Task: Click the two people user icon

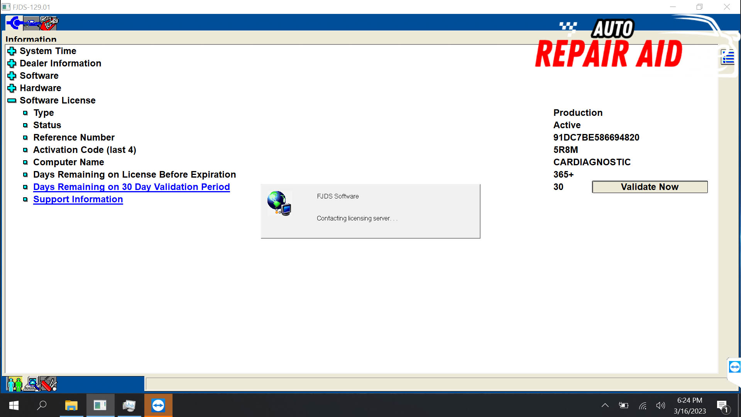Action: tap(14, 384)
